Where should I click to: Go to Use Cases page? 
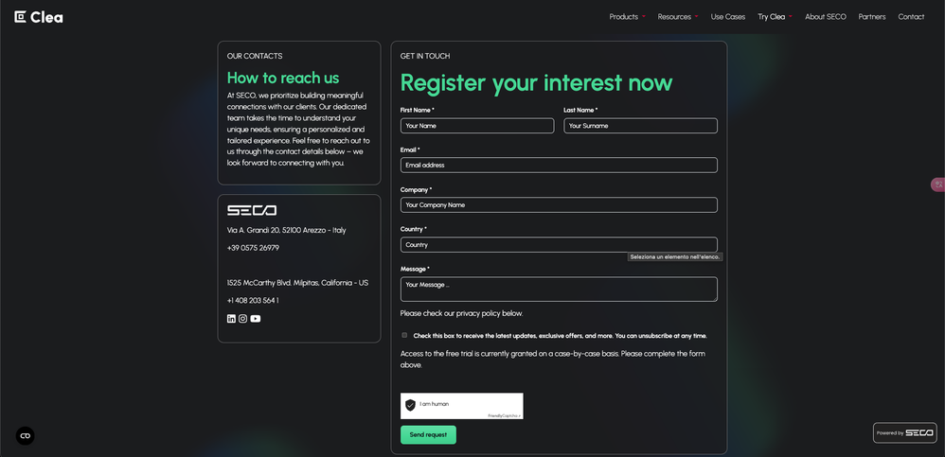pos(728,17)
